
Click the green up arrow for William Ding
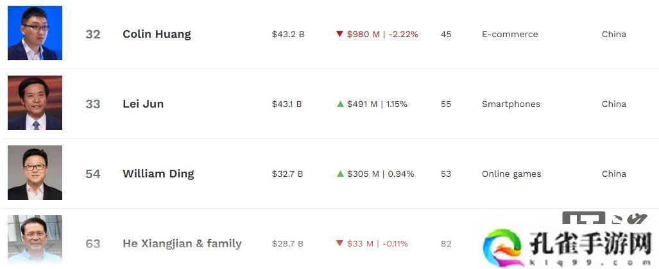(x=340, y=174)
